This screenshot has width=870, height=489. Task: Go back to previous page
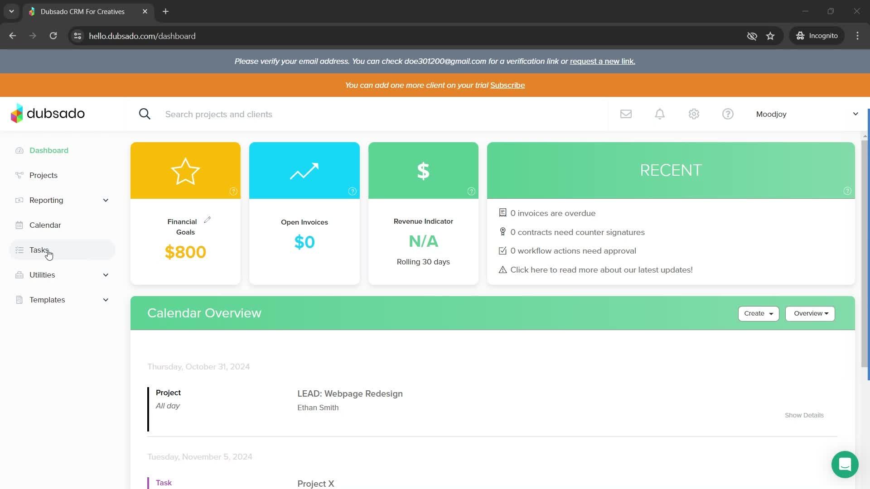click(x=13, y=36)
